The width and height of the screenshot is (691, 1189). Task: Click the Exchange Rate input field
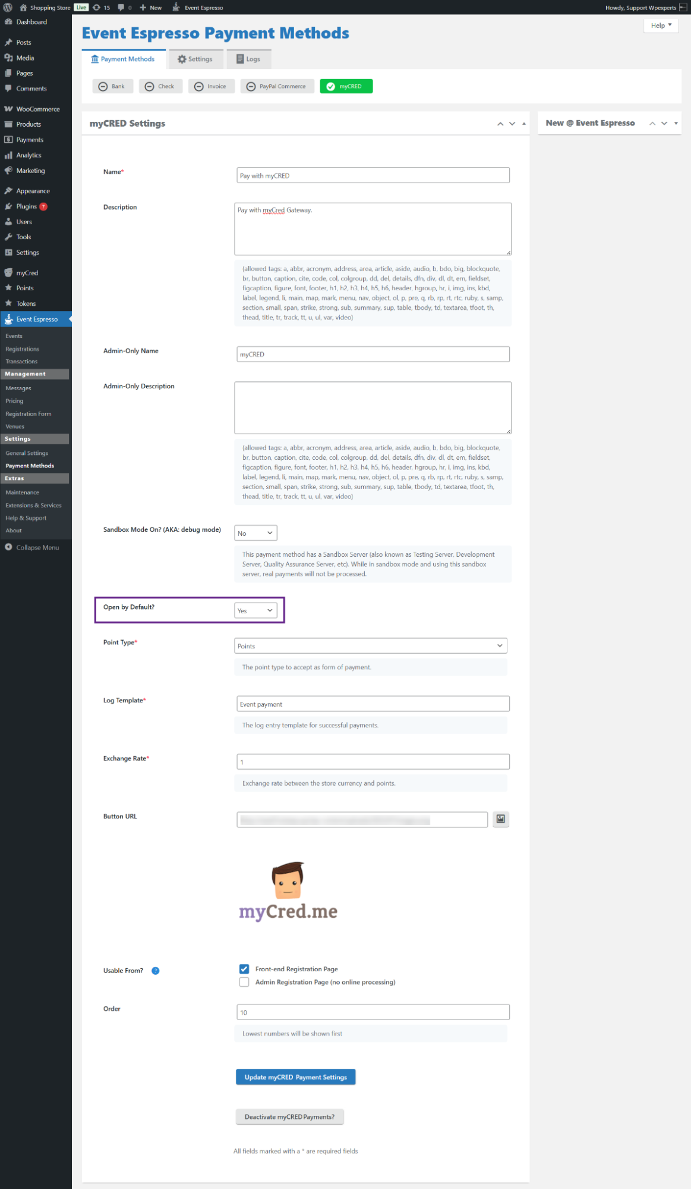coord(373,762)
